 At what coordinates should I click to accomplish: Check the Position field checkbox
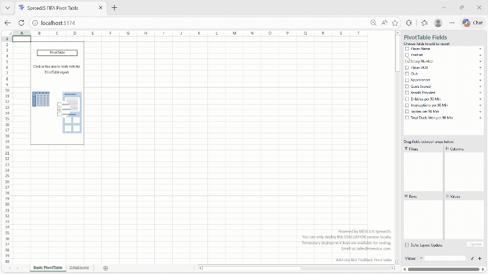407,55
